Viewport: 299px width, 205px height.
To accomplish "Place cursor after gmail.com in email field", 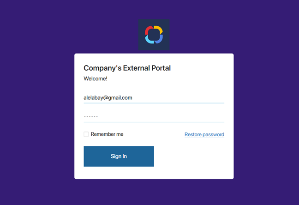I will click(x=132, y=98).
